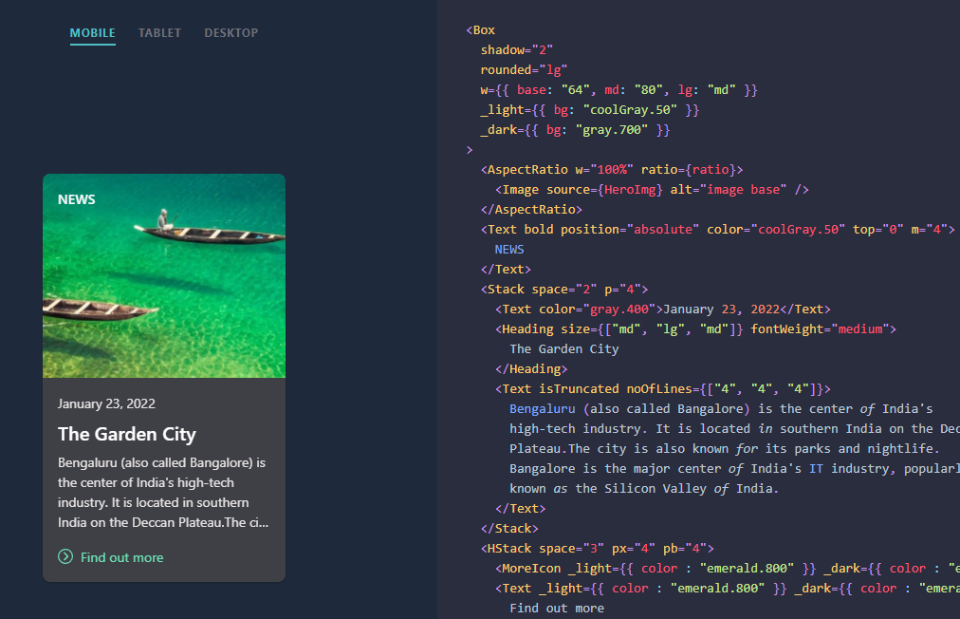
Task: Click The Garden City text in code
Action: pos(563,348)
